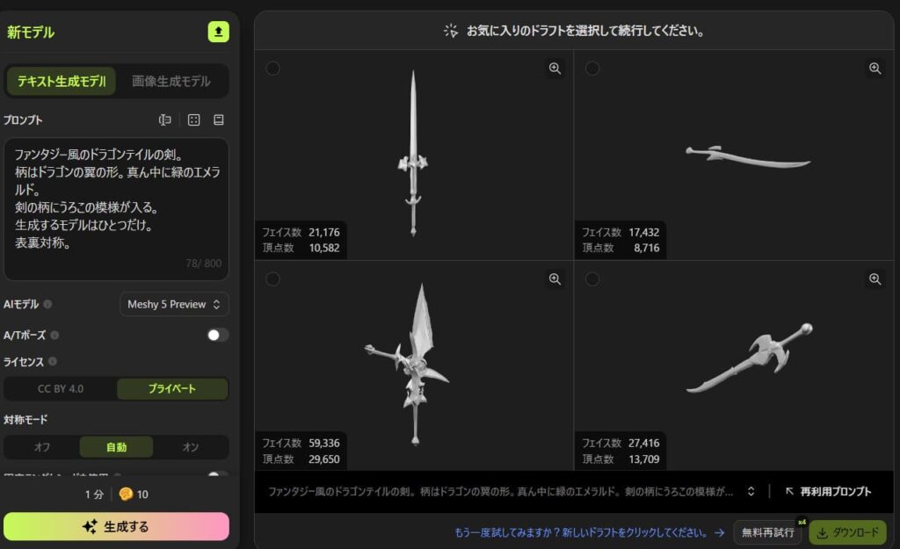Select the draft with 27,416 faces
The height and width of the screenshot is (549, 900).
592,278
